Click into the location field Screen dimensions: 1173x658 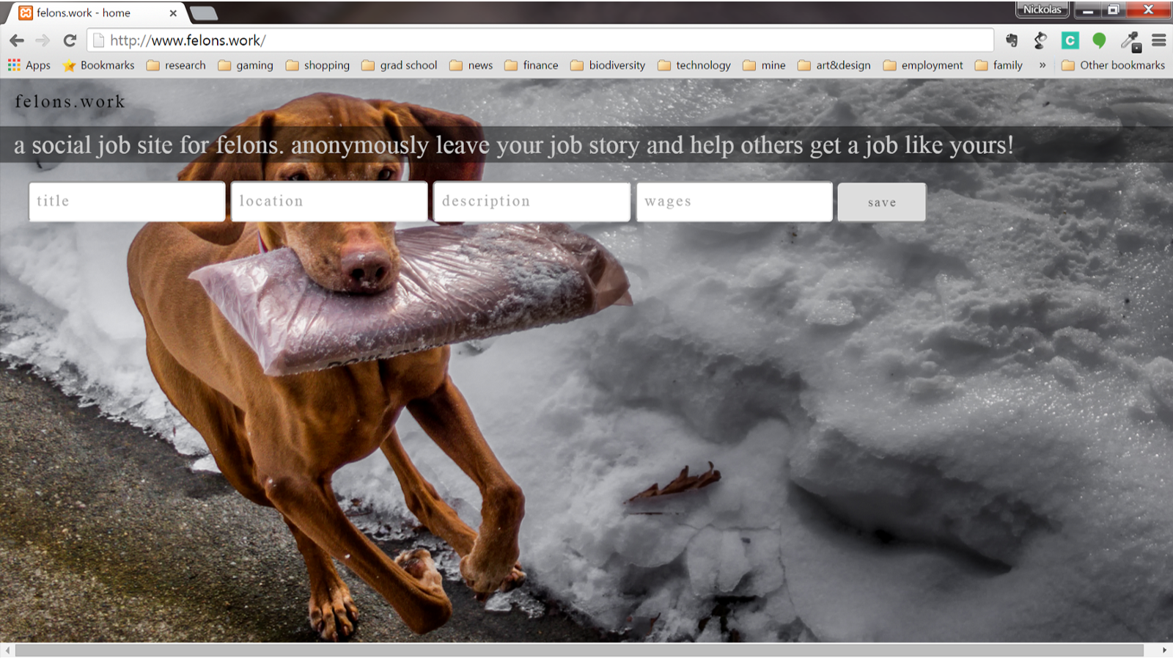point(329,202)
